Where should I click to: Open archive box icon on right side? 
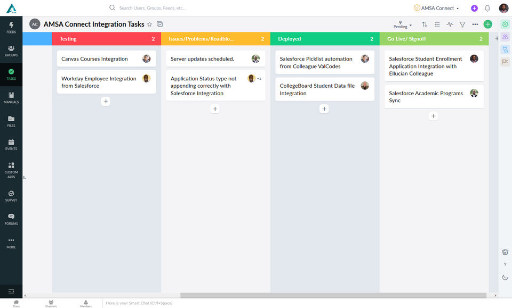point(505,252)
